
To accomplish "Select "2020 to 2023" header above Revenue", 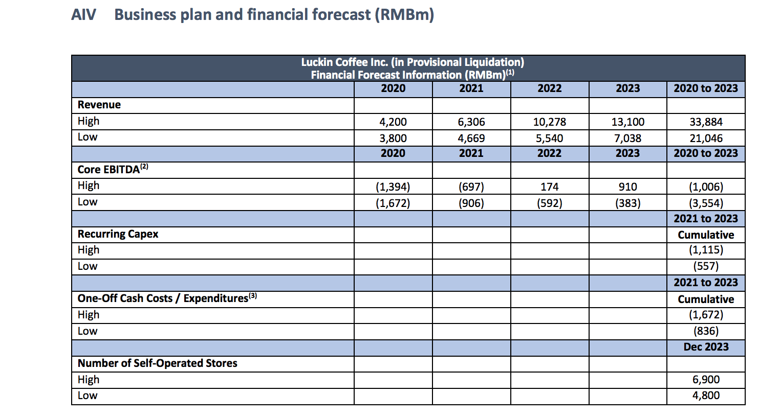I will click(x=706, y=88).
